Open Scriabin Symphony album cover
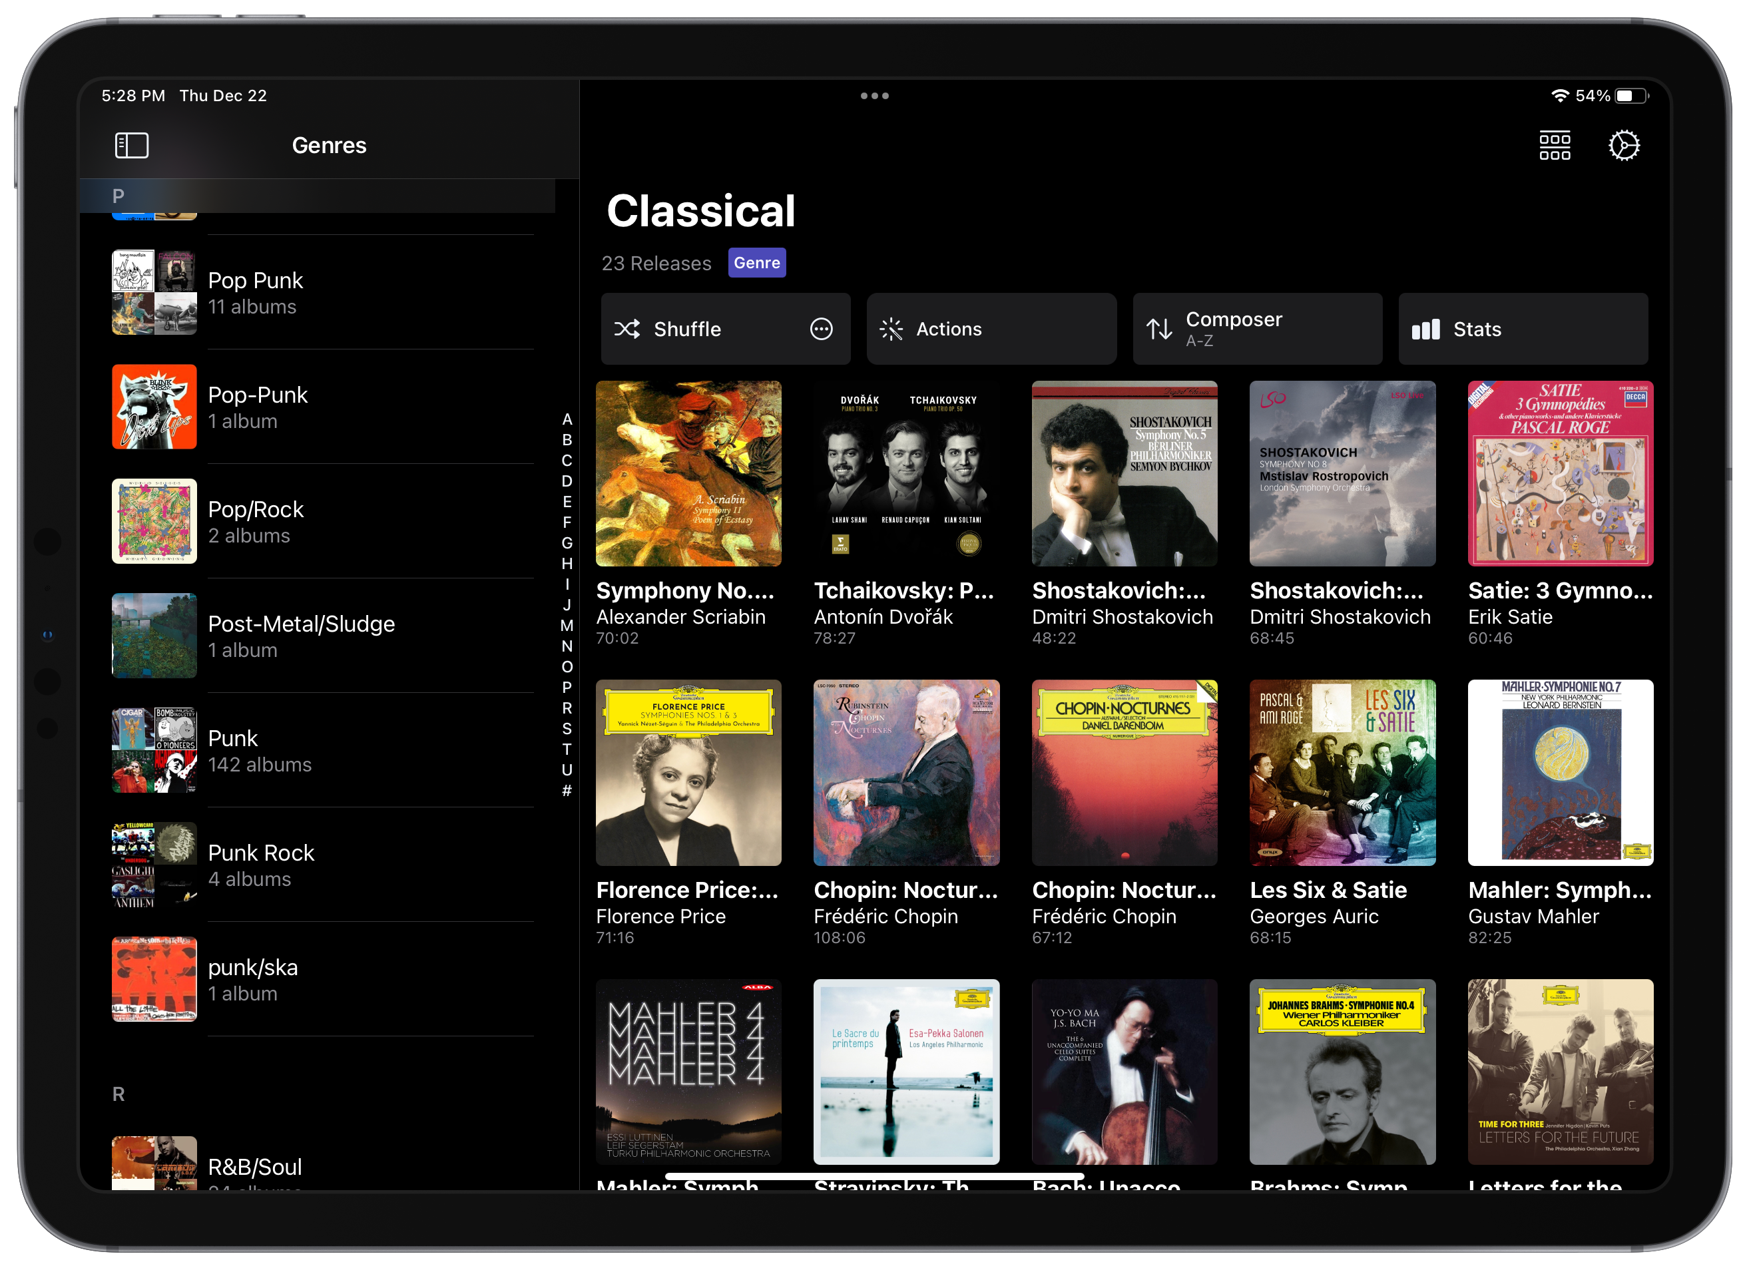1751x1270 pixels. (688, 473)
